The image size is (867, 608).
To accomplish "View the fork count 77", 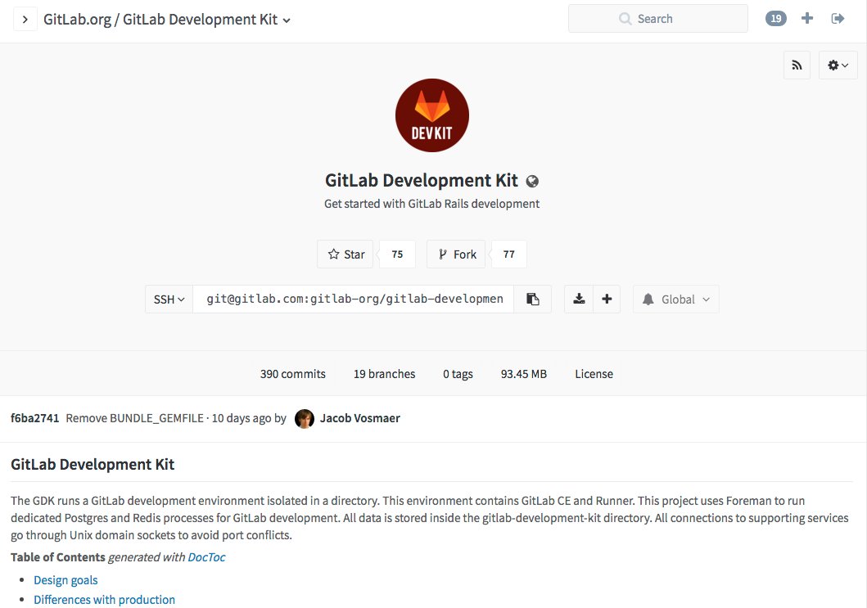I will click(508, 254).
